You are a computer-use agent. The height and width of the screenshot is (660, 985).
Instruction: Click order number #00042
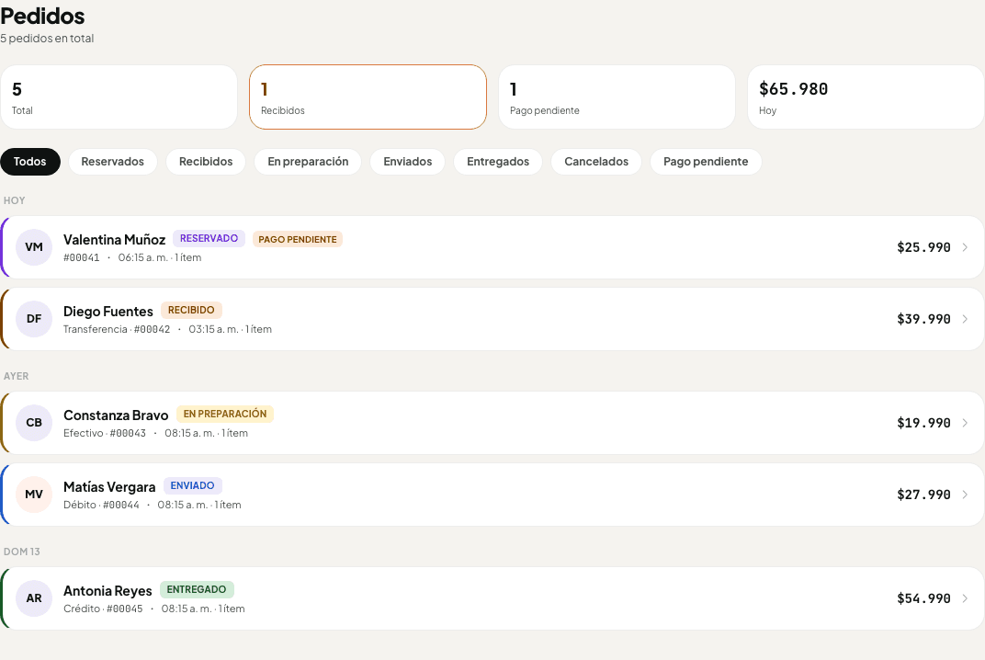[152, 329]
